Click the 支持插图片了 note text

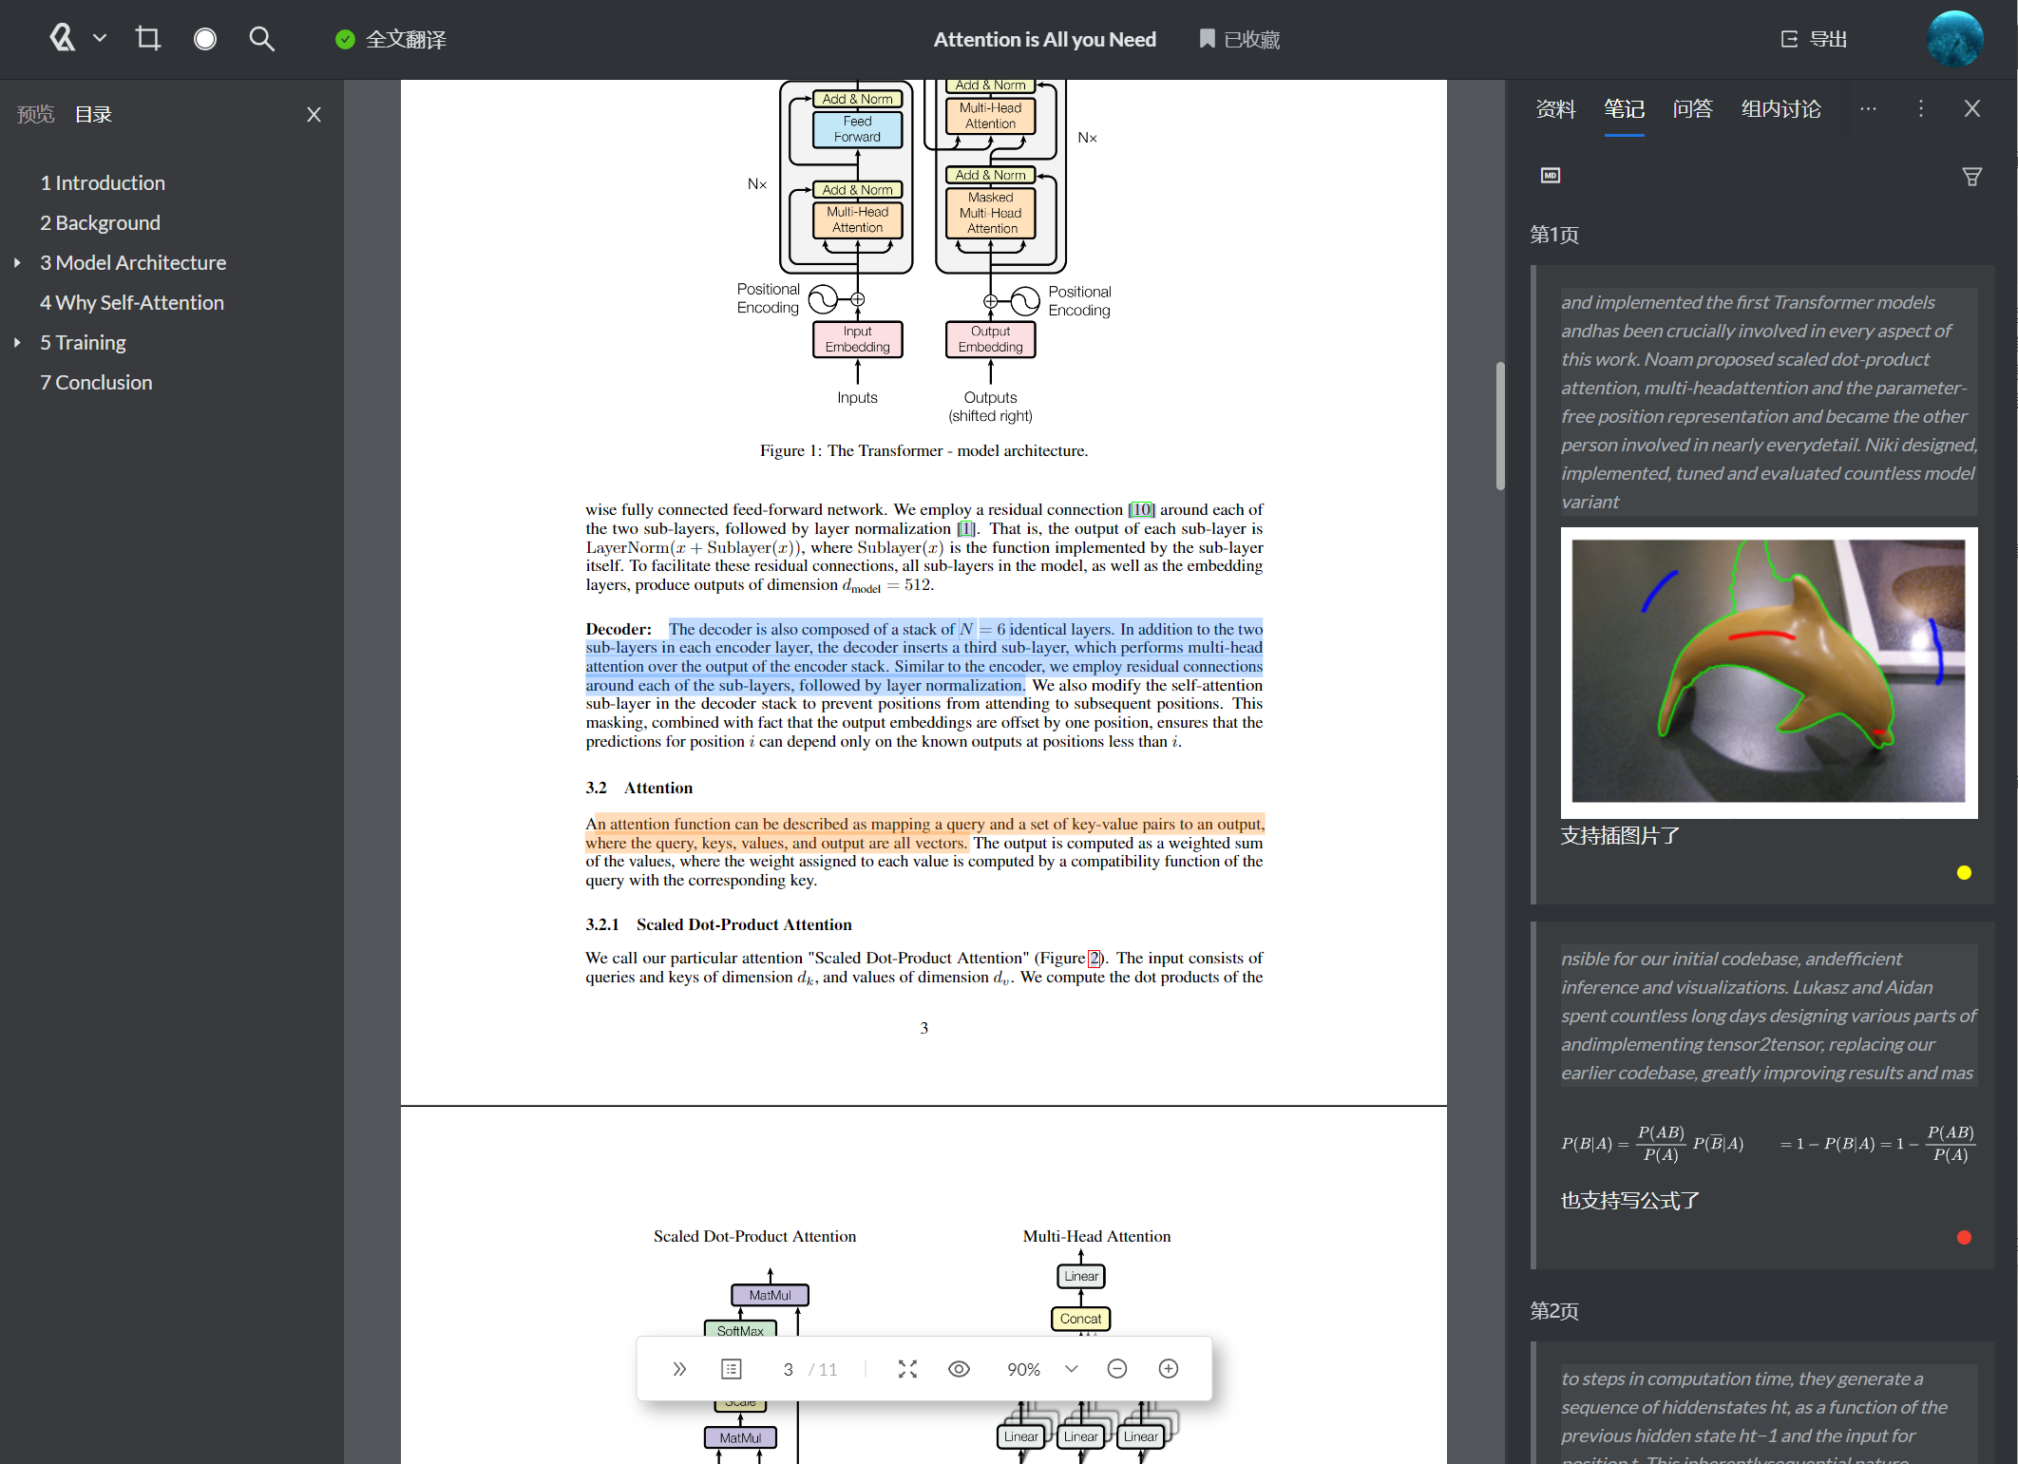pyautogui.click(x=1620, y=836)
